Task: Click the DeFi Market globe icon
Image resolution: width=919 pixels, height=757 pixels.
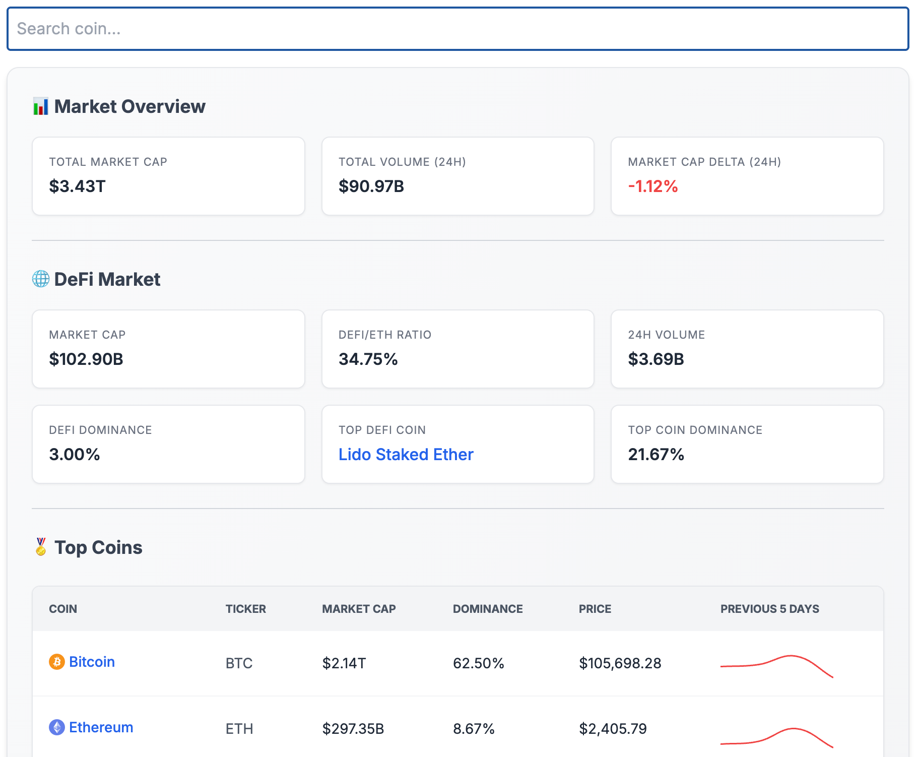Action: (x=41, y=279)
